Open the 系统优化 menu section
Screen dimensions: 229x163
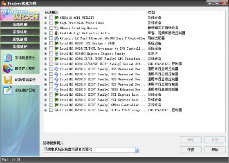click(x=20, y=32)
